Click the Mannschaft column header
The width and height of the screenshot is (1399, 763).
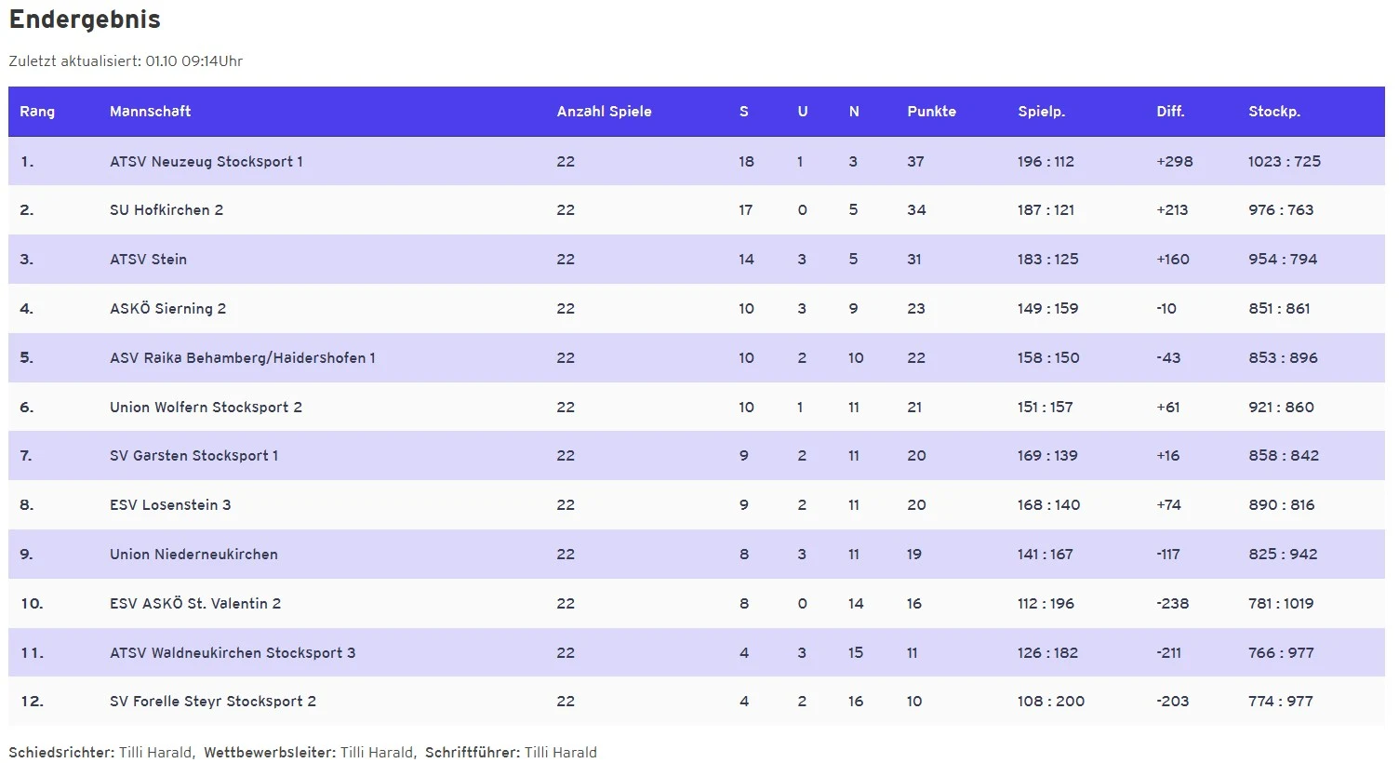pos(150,112)
